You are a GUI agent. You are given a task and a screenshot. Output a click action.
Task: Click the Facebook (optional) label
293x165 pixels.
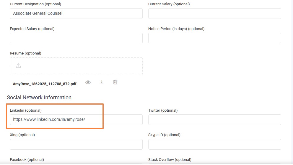coord(27,160)
